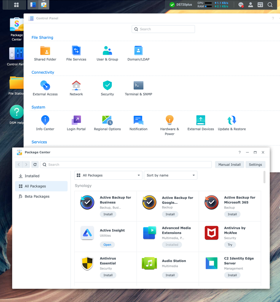Click the Active Backup for Business package icon
The height and width of the screenshot is (302, 280).
pyautogui.click(x=87, y=202)
